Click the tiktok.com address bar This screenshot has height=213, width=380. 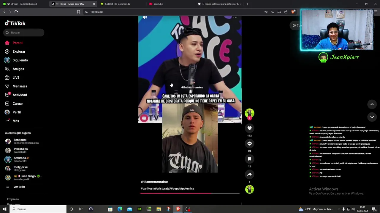tap(172, 12)
